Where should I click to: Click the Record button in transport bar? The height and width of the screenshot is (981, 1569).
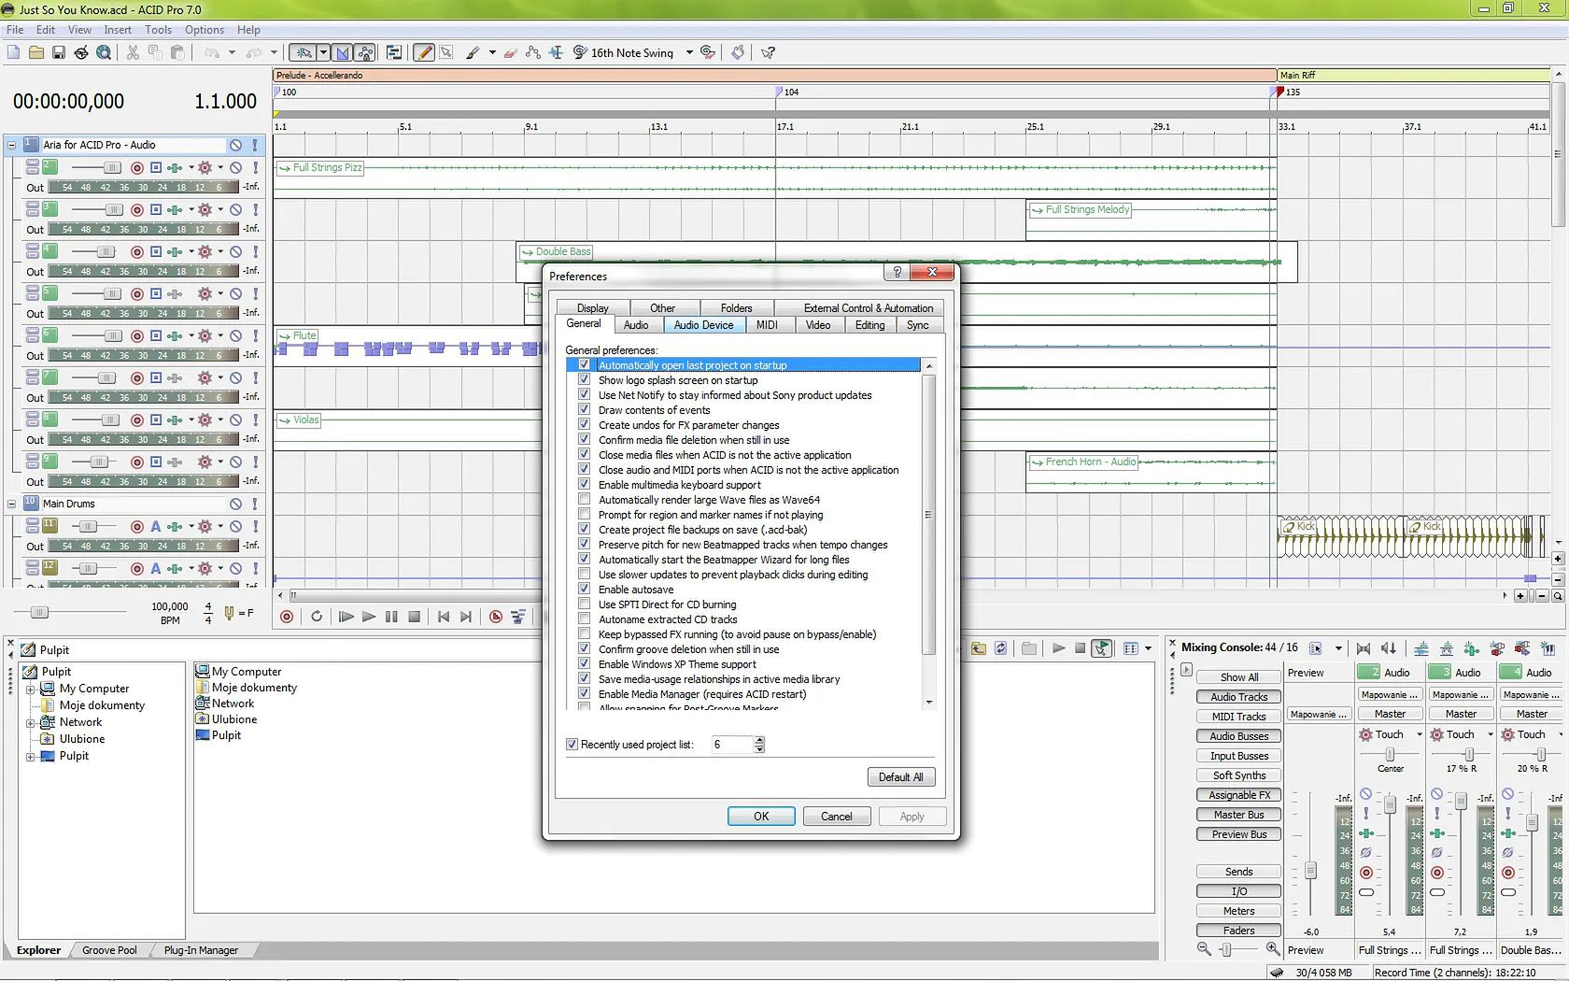287,617
